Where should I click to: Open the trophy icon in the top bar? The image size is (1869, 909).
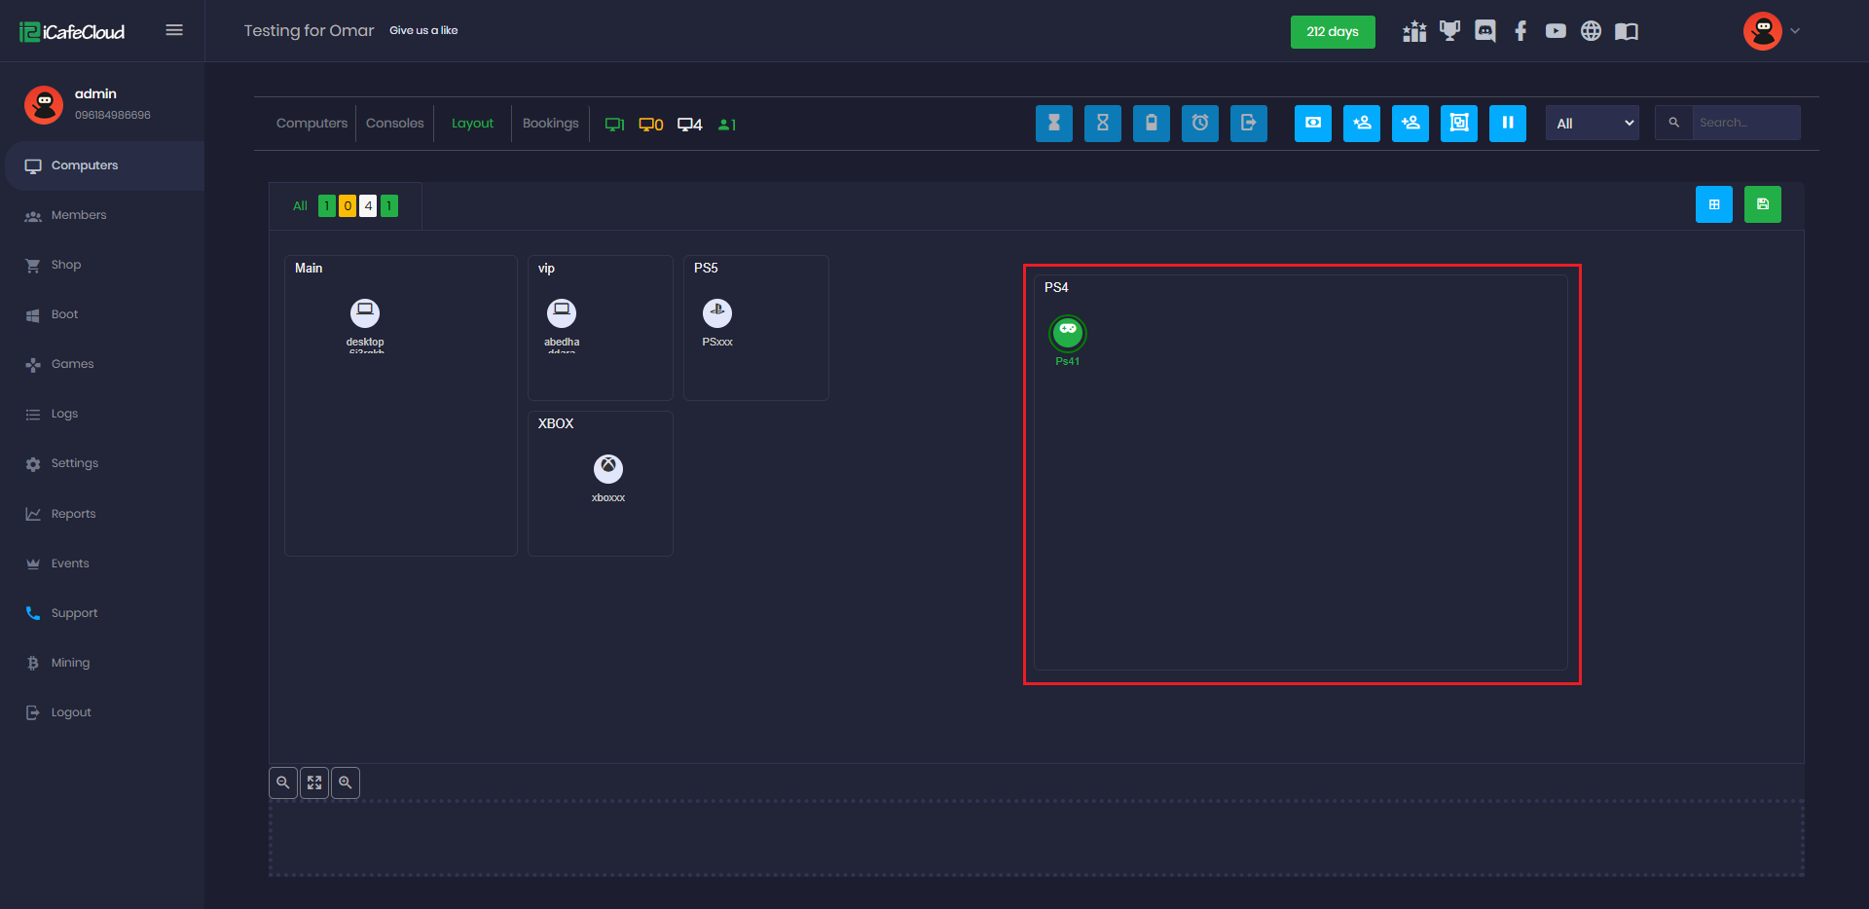pos(1449,31)
